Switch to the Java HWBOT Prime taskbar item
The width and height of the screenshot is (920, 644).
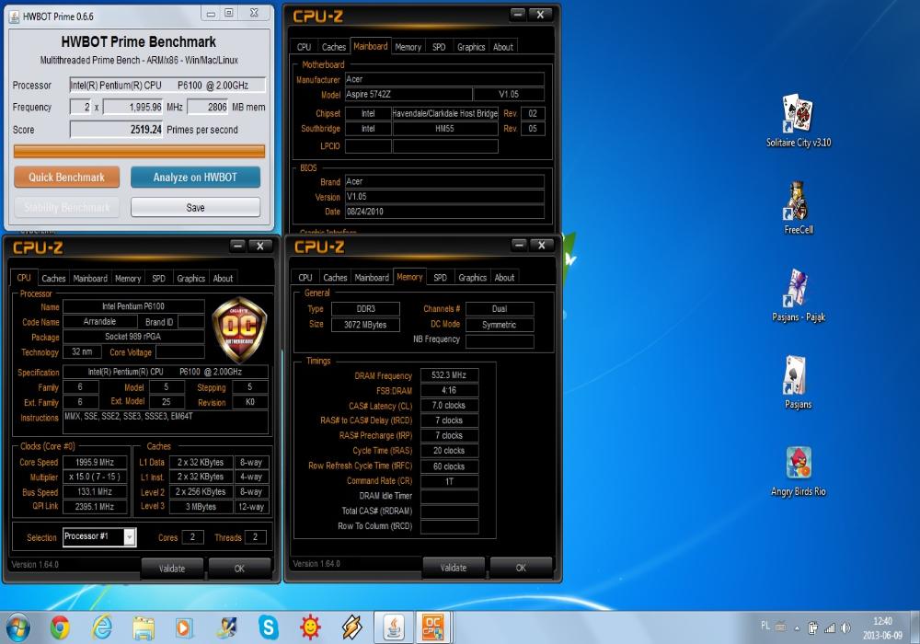394,627
